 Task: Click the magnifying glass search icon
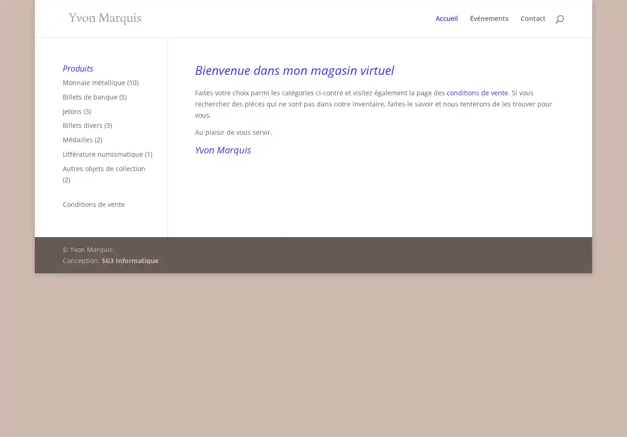560,19
